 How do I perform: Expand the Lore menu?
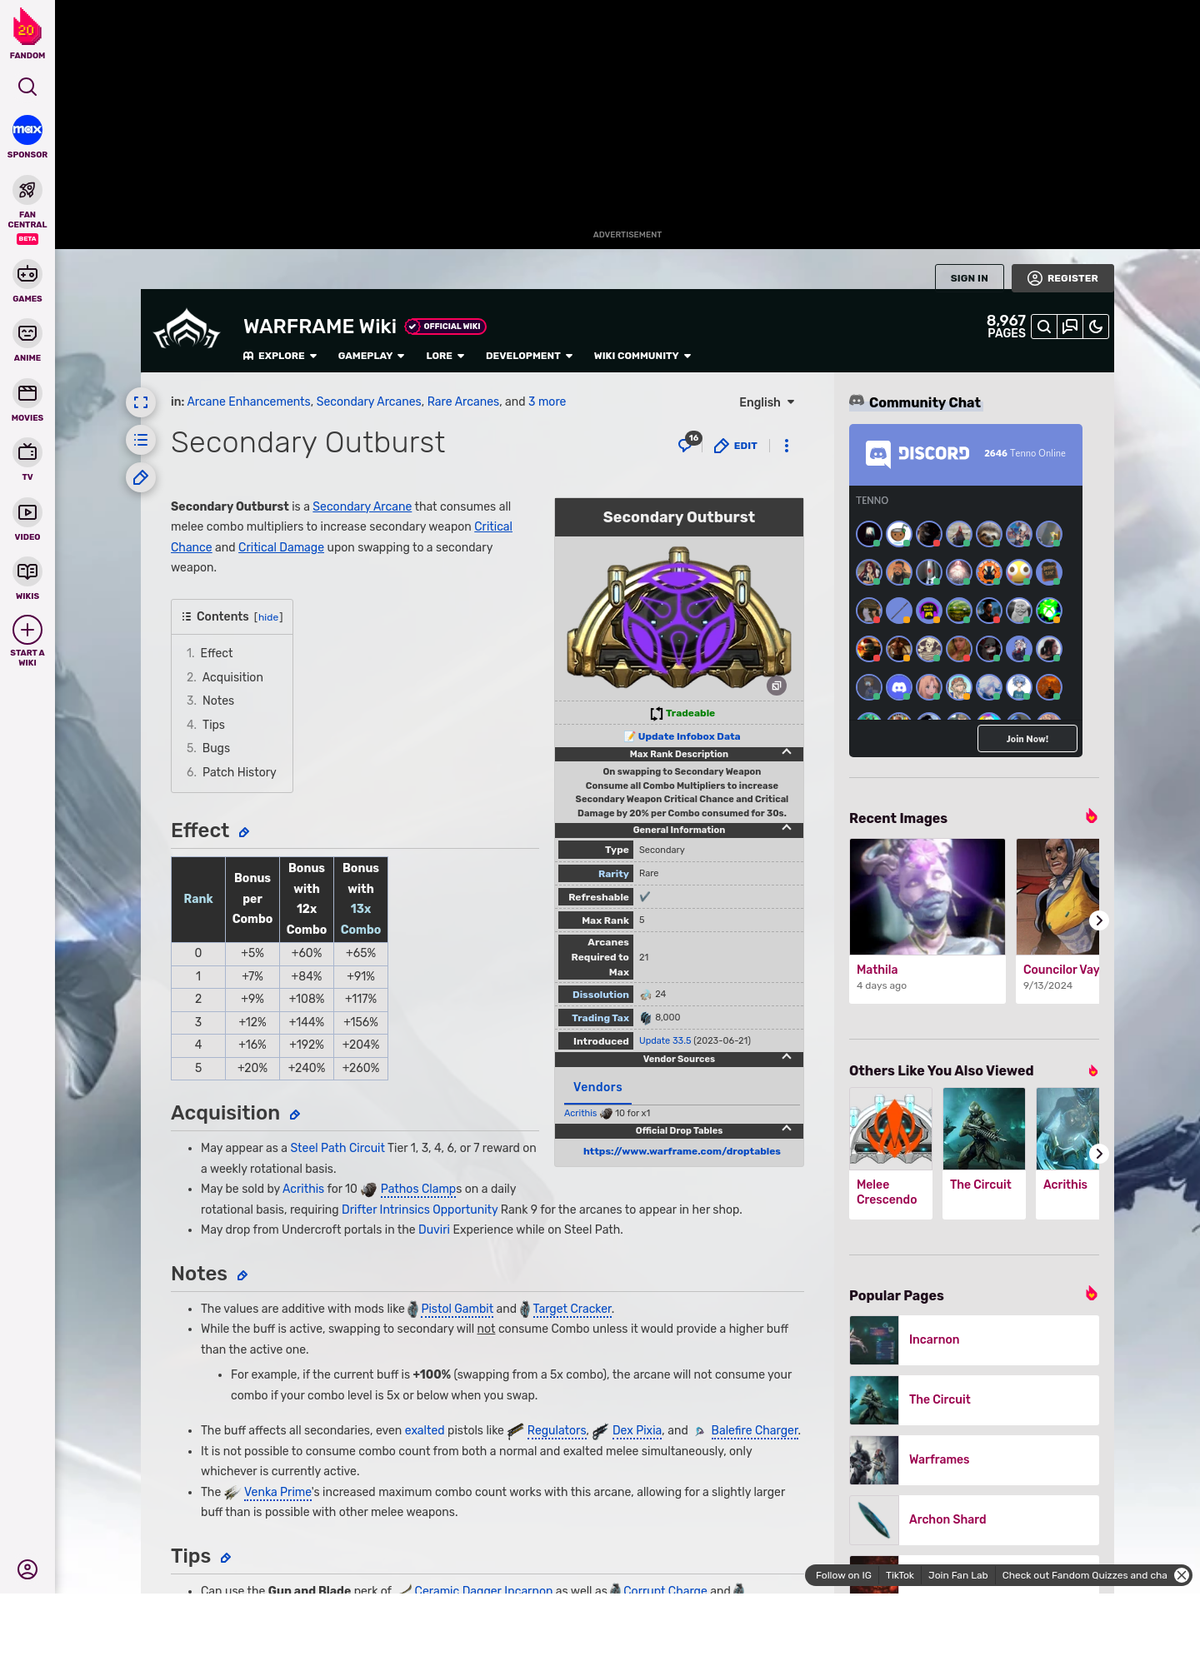(x=445, y=356)
